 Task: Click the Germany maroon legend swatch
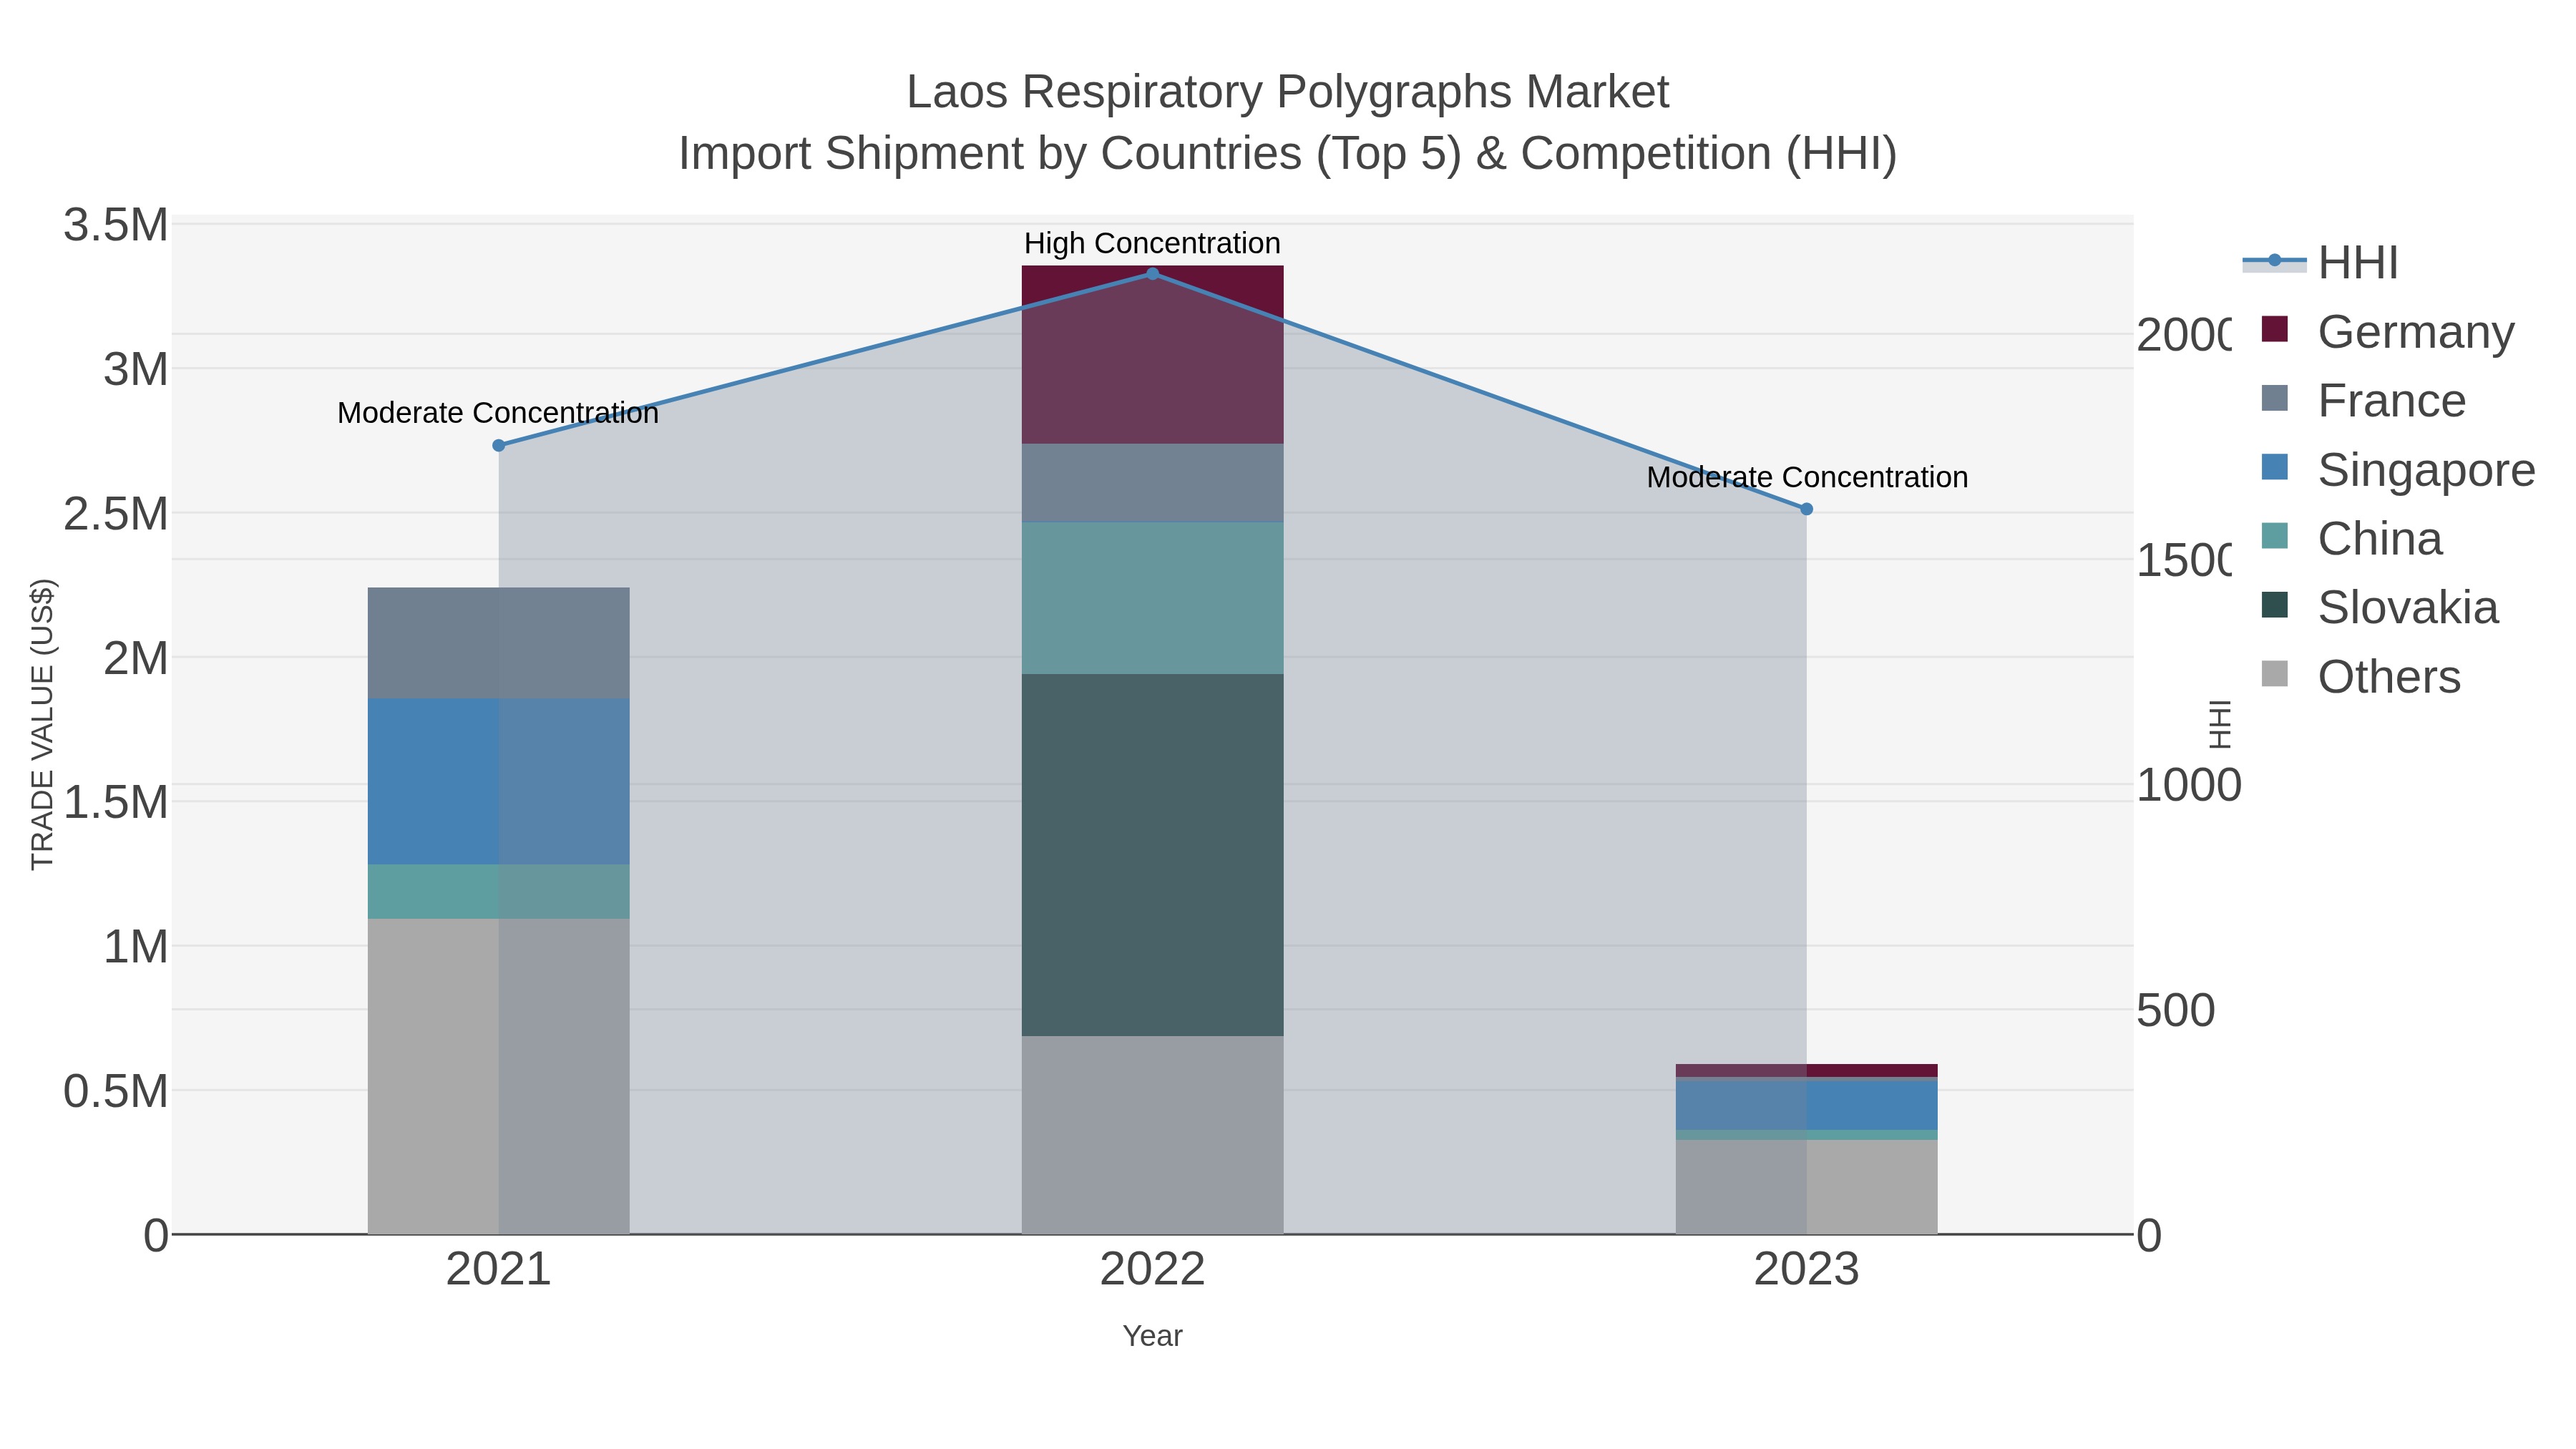coord(2275,329)
